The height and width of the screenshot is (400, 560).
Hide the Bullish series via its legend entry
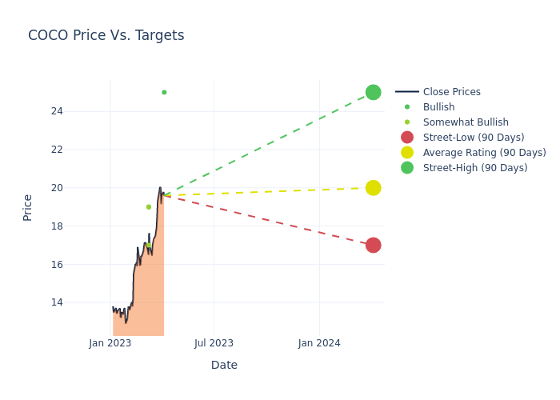coord(438,107)
